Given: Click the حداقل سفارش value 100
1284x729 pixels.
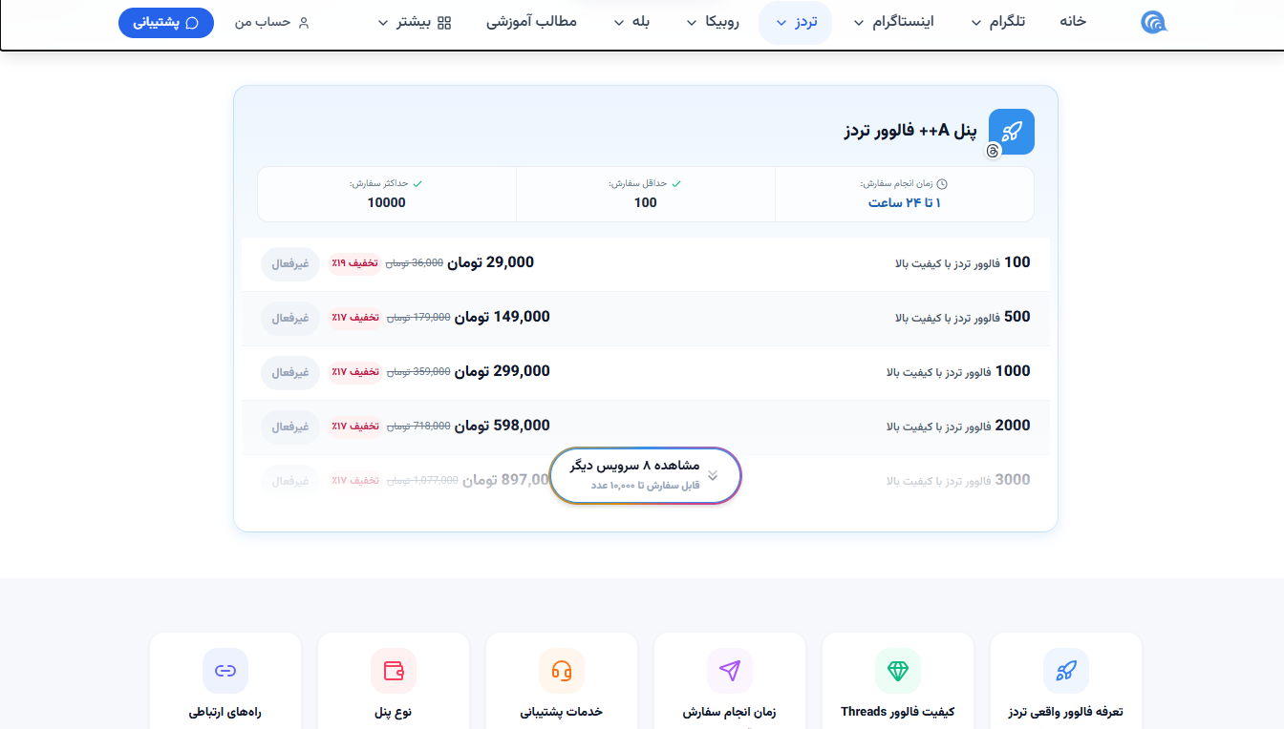Looking at the screenshot, I should (646, 203).
